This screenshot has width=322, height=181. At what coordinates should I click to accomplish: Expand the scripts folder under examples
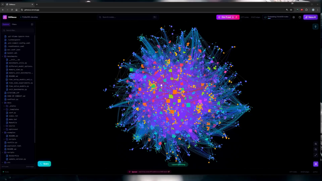4,139
